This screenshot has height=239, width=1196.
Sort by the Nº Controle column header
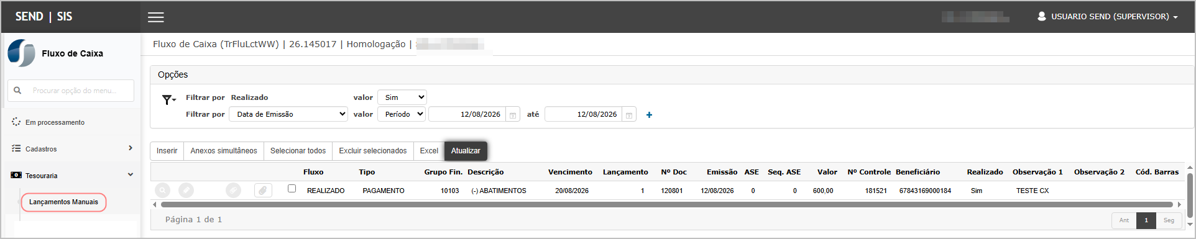pyautogui.click(x=869, y=172)
